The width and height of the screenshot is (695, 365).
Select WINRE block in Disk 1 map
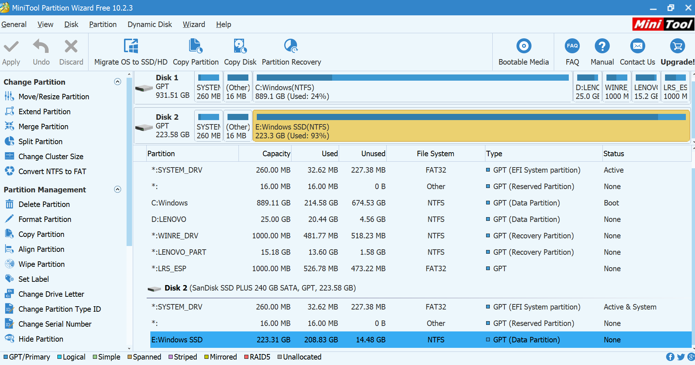617,87
